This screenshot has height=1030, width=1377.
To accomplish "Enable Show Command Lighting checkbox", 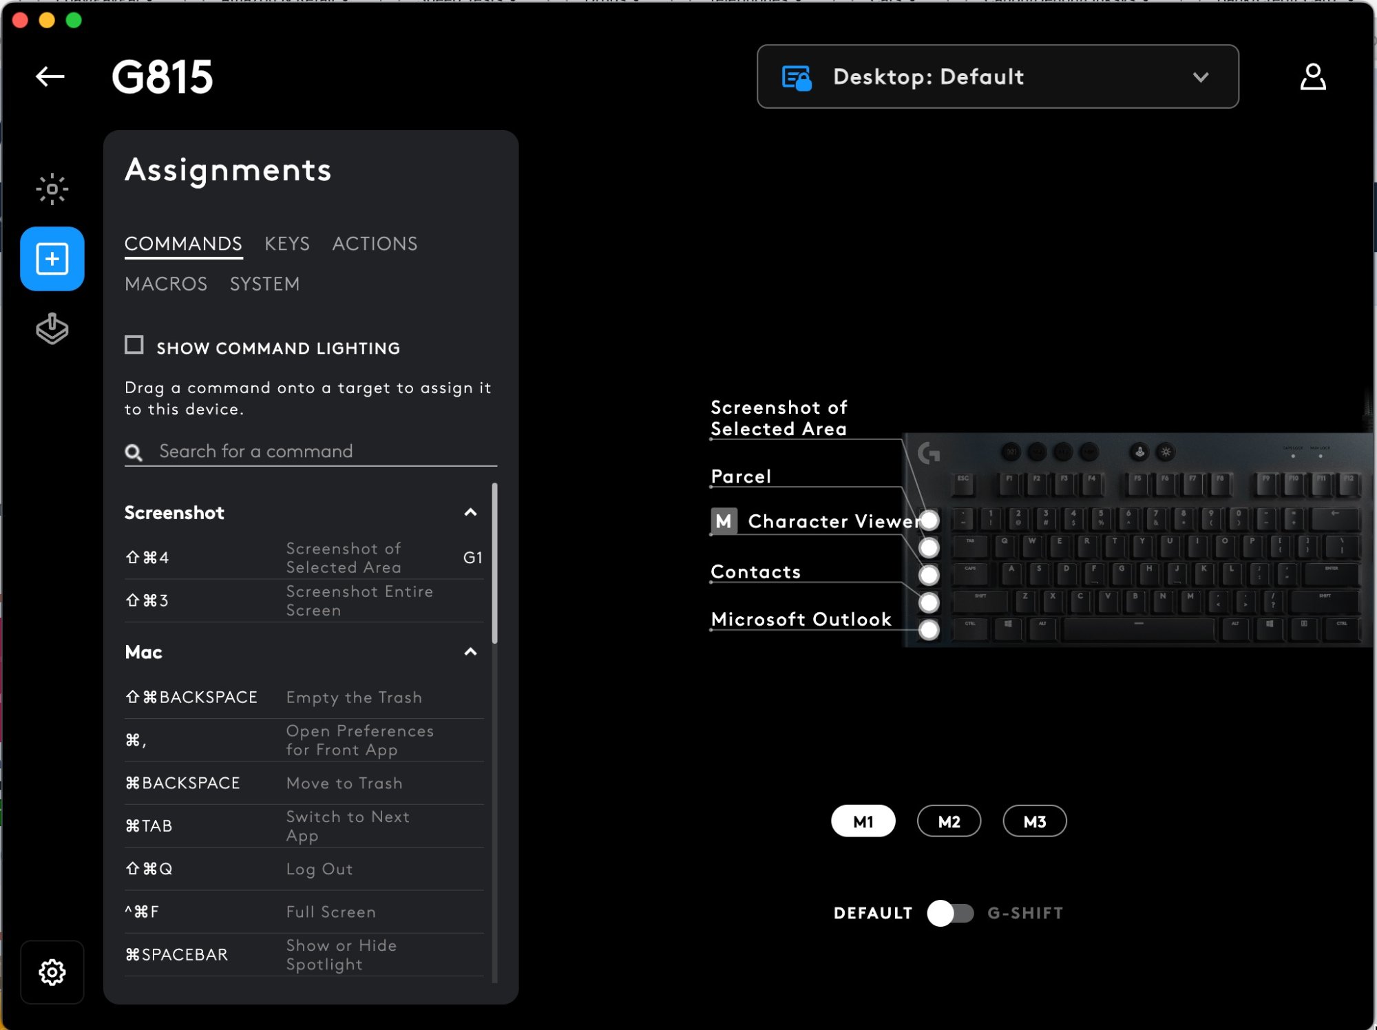I will click(134, 345).
